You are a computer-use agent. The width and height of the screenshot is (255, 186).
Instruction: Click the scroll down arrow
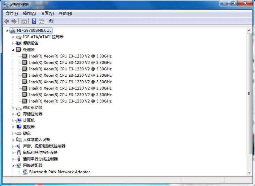(x=249, y=173)
